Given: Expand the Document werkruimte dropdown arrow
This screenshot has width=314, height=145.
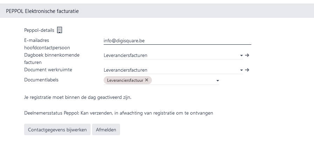Looking at the screenshot, I should click(x=242, y=70).
